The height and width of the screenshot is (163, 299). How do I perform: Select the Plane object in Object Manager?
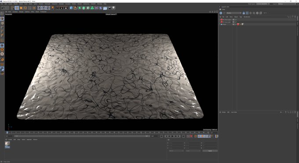click(x=224, y=24)
